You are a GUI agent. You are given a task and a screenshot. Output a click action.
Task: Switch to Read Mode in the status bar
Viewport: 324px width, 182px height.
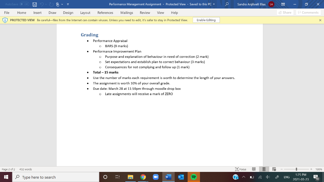[x=254, y=169]
